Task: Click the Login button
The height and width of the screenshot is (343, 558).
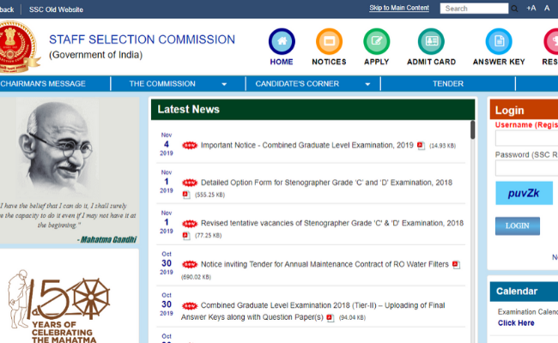Action: (x=517, y=226)
